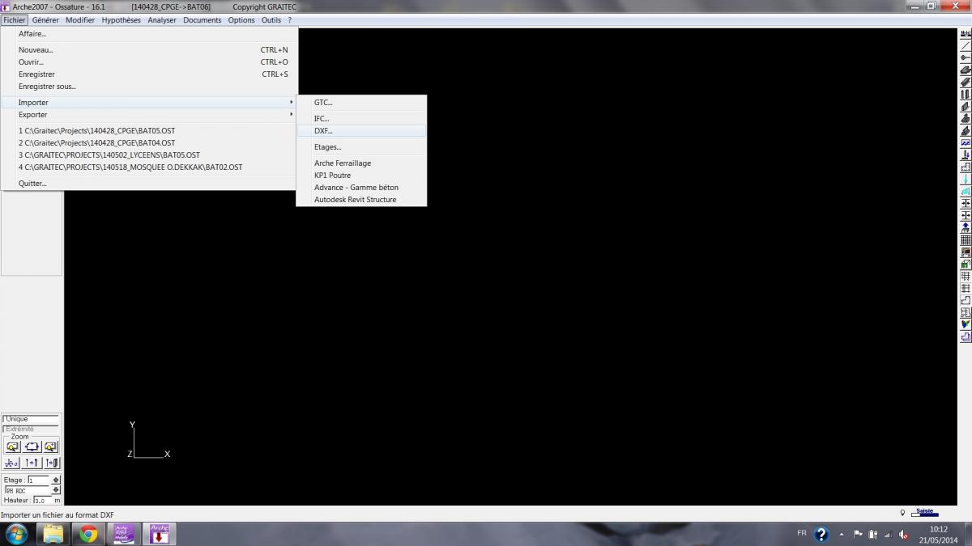Open the Générer menu

(x=45, y=20)
